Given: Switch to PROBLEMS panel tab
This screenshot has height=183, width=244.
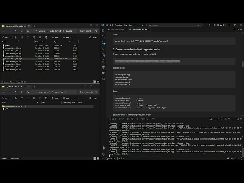Looking at the screenshot, I should pyautogui.click(x=112, y=119).
